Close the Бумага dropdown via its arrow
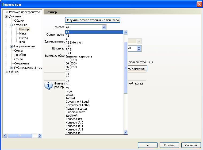 [104, 27]
